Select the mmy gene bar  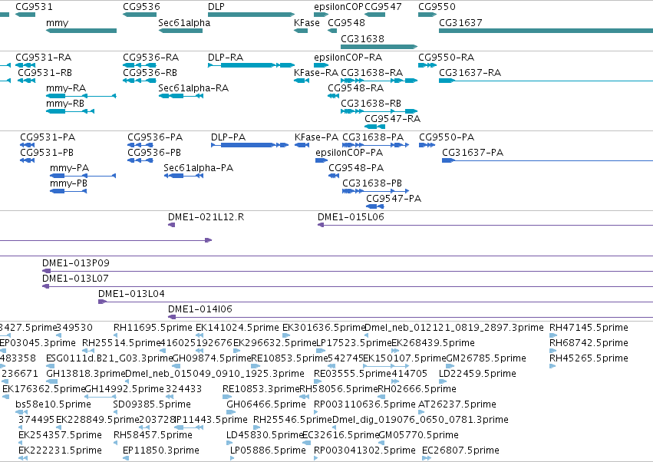81,31
